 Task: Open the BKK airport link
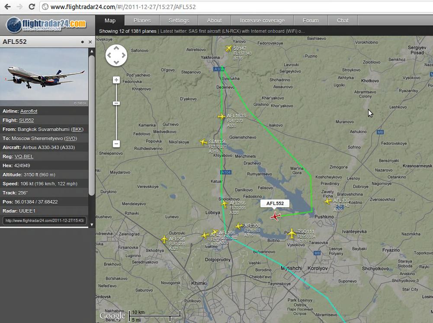[x=77, y=129]
